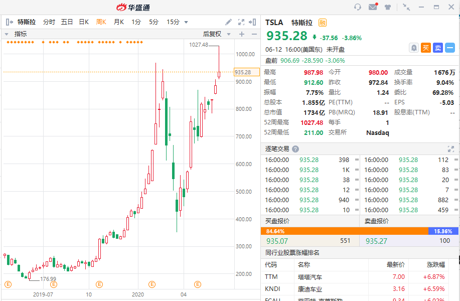Open TTM 塔塔汽车 row
Screen dimensions: 460x301
point(355,276)
